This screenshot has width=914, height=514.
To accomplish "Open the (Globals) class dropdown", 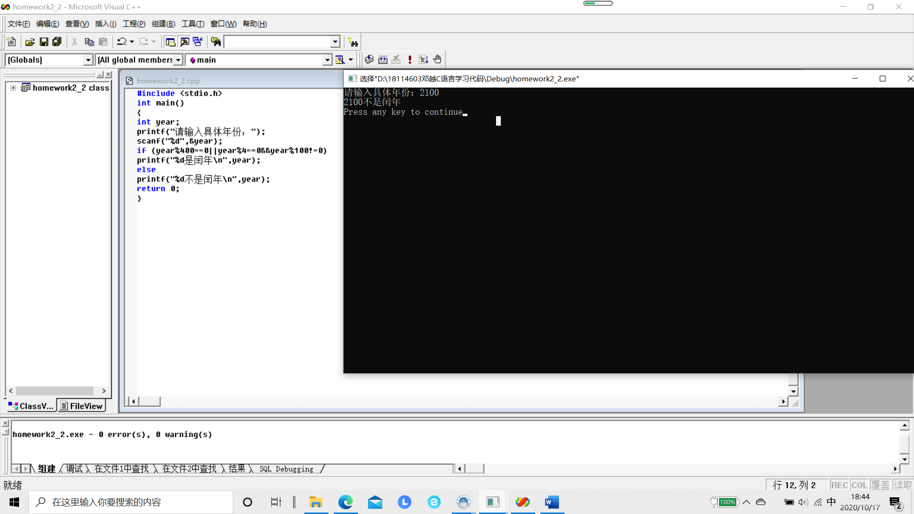I will (88, 60).
